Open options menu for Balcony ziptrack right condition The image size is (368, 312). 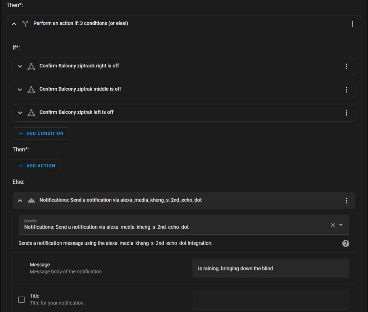(x=346, y=66)
